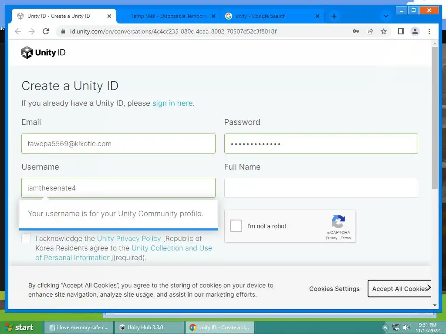
Task: Open a new tab with the plus button
Action: pyautogui.click(x=334, y=16)
